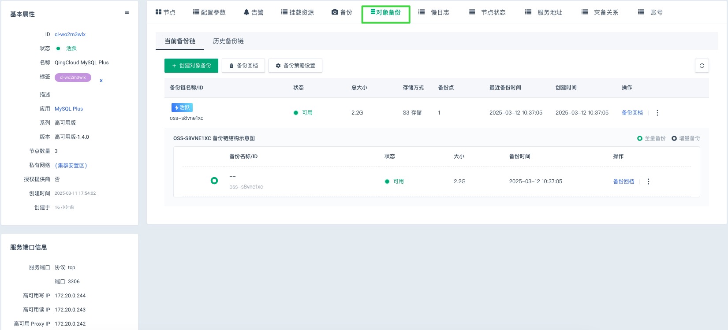Image resolution: width=728 pixels, height=330 pixels.
Task: Open the 基本属性 panel menu icon
Action: click(x=127, y=12)
